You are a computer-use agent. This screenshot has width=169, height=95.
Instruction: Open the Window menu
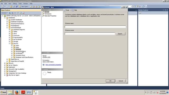pyautogui.click(x=26, y=3)
